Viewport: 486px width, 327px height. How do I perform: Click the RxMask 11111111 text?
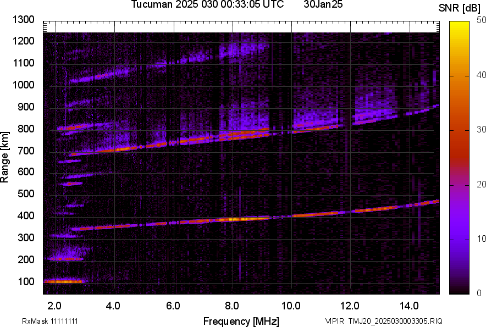pos(54,321)
